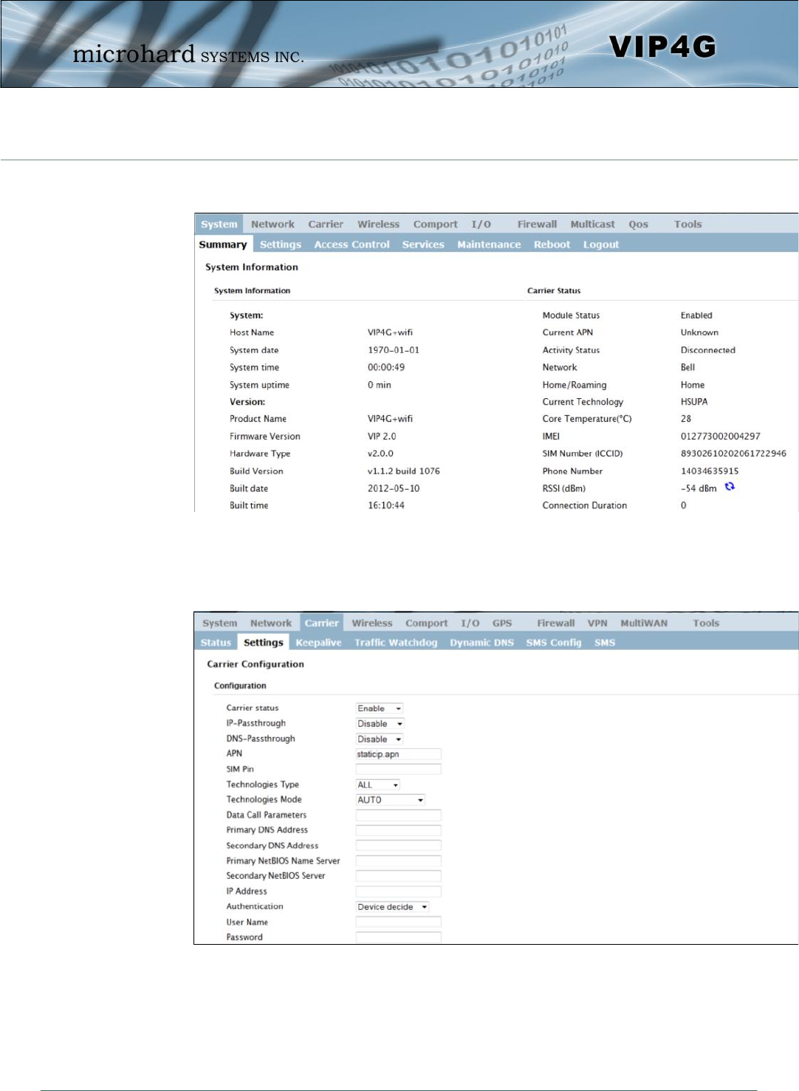Select Keepalive submenu under Carrier
799x1091 pixels.
click(x=318, y=643)
